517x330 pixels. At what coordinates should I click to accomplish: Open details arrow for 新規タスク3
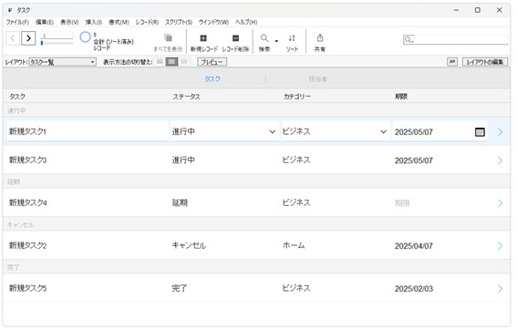click(501, 160)
